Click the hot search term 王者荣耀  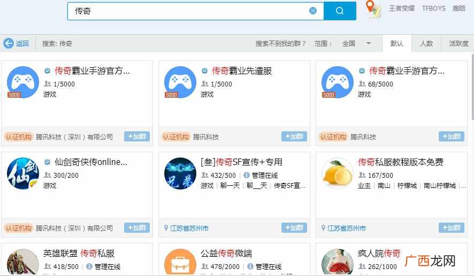(x=402, y=9)
